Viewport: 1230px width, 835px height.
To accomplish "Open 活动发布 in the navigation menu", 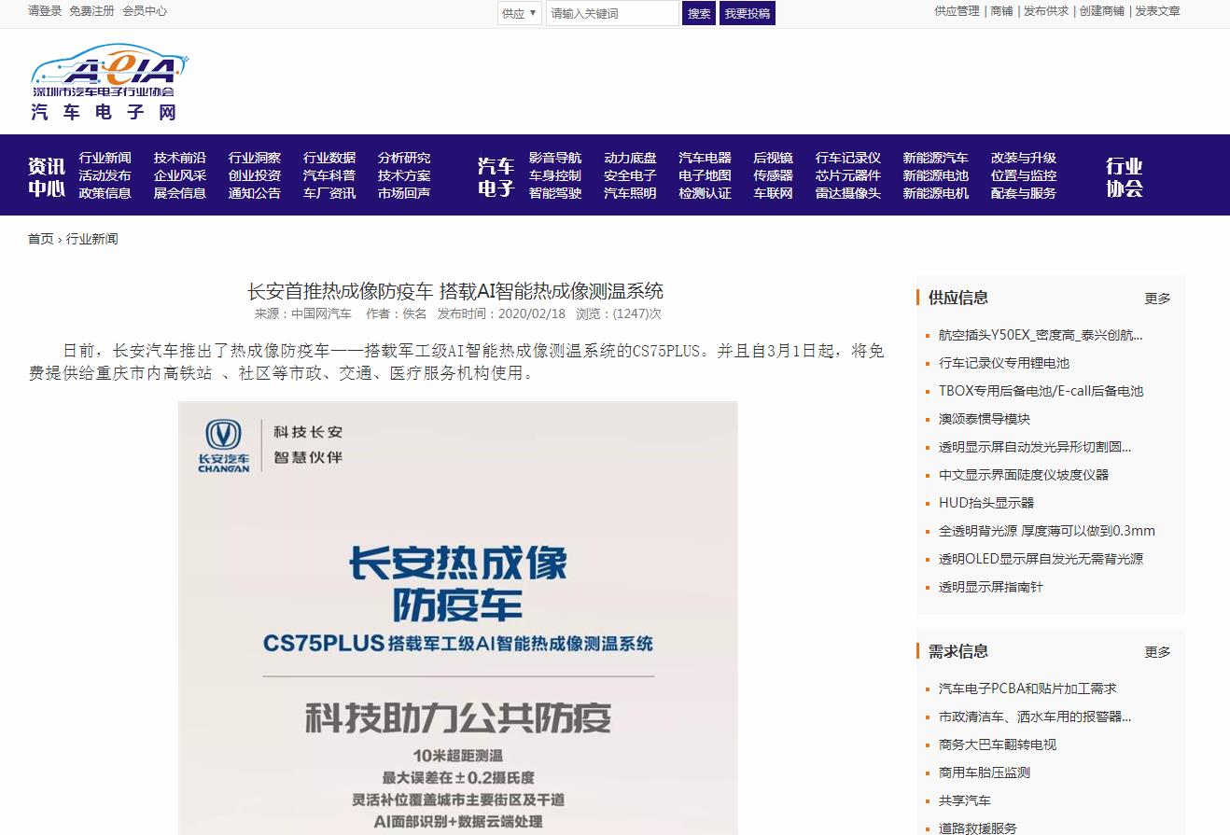I will point(105,175).
